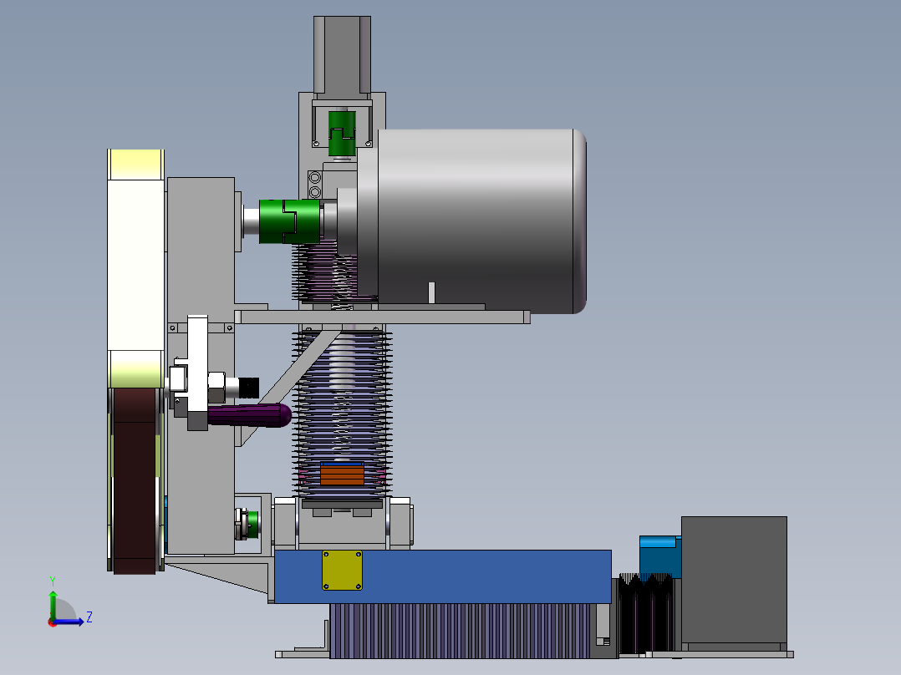
Task: Select the vertical green coupling under top motor
Action: [x=342, y=134]
